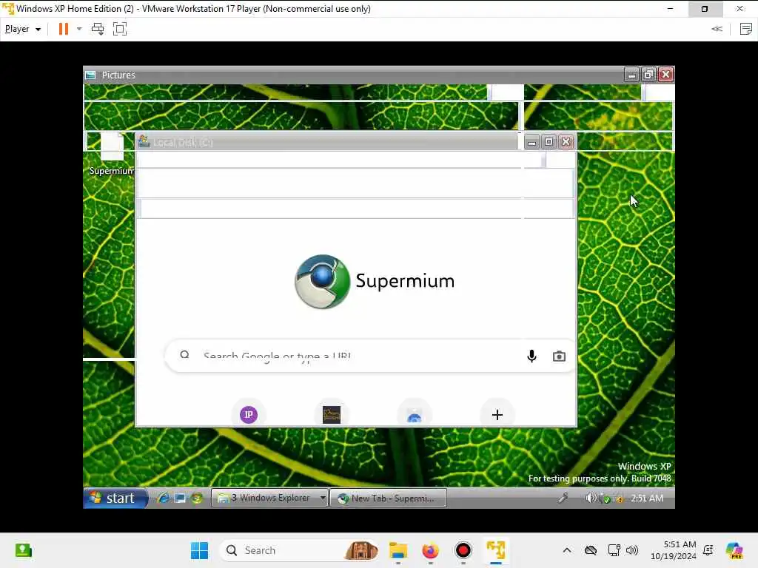Show hidden host tray icons chevron

567,550
